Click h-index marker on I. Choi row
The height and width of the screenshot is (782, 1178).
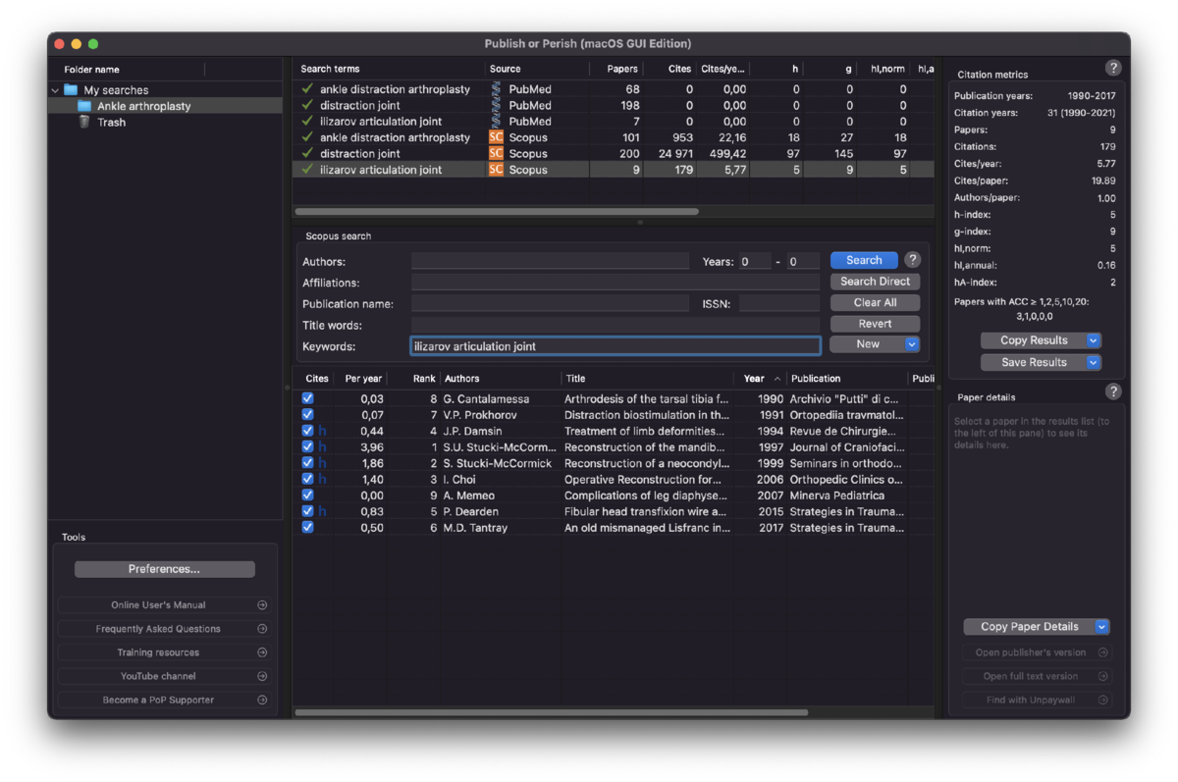pos(322,479)
